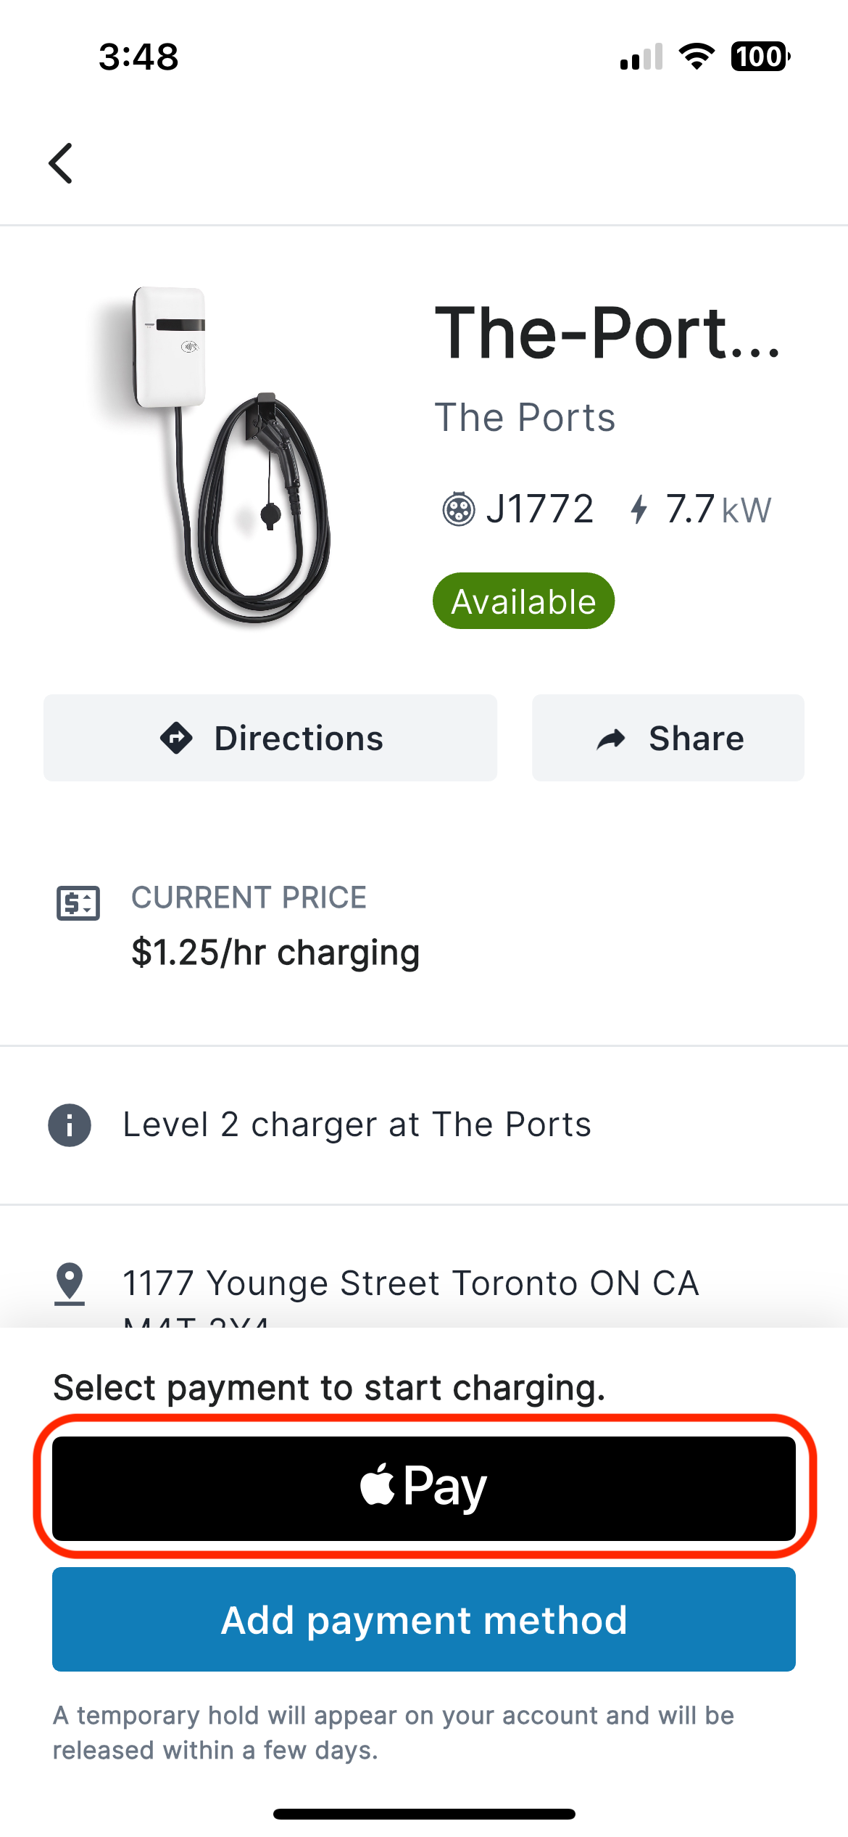Tap the battery indicator in status bar

pos(760,57)
